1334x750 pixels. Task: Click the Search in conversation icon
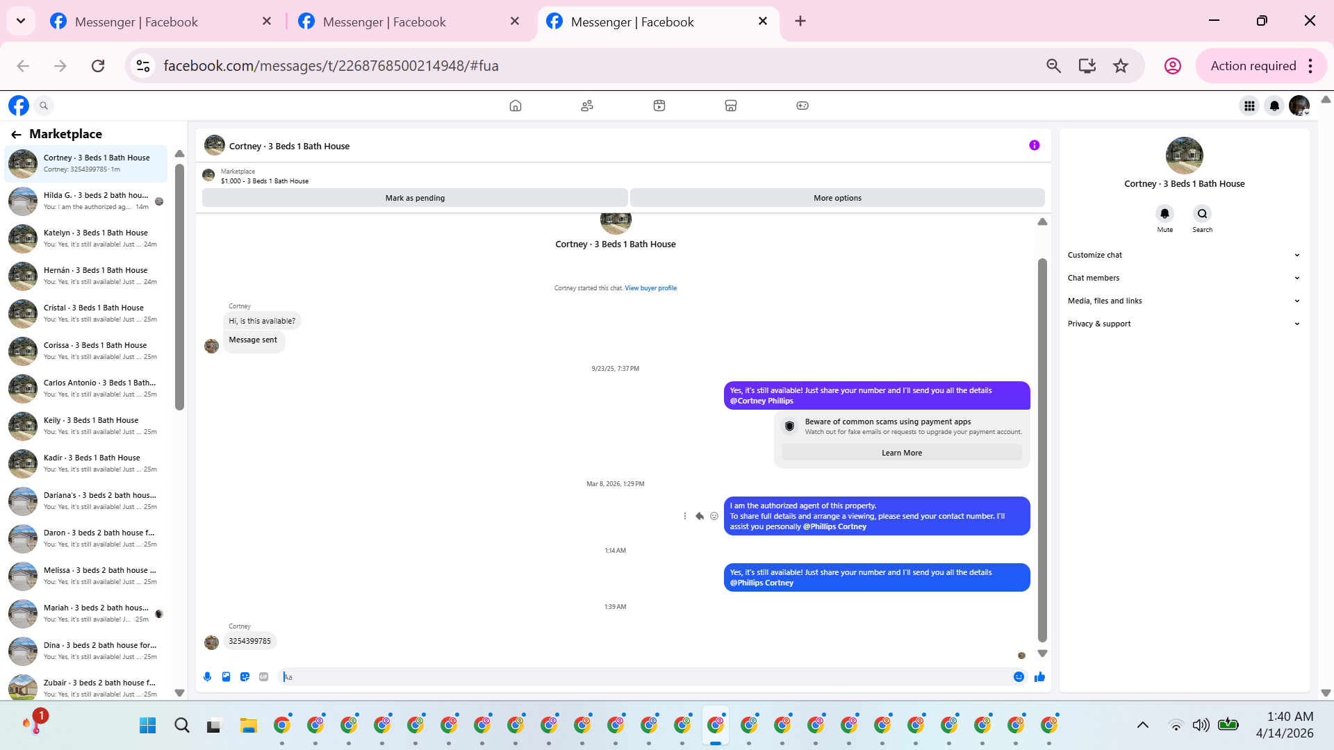click(1202, 214)
